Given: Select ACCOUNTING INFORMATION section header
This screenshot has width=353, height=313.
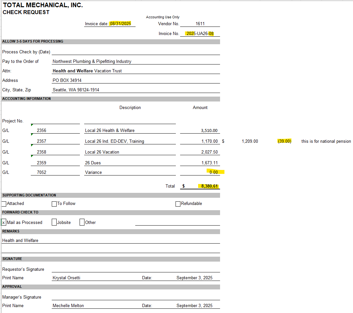Looking at the screenshot, I should click(x=111, y=99).
